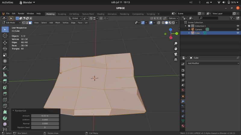
Task: Expand the Cube item in the outliner
Action: (189, 33)
